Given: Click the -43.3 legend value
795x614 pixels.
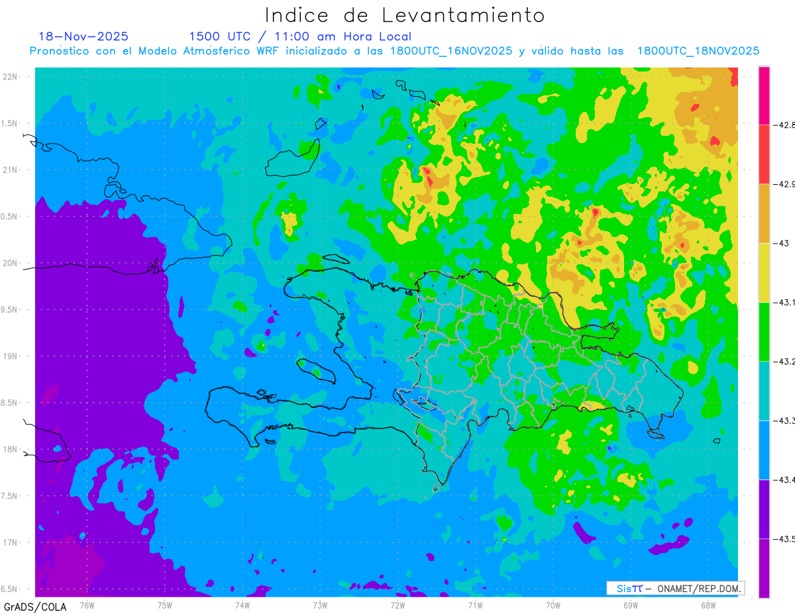Looking at the screenshot, I should pos(785,421).
